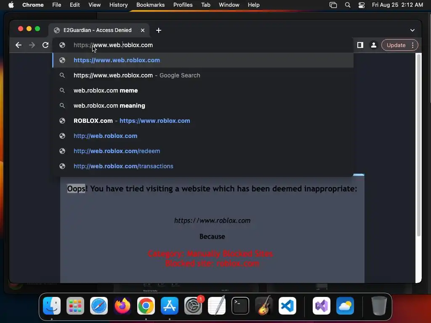Open Chrome three-dot menu
This screenshot has height=323, width=431.
pyautogui.click(x=412, y=45)
